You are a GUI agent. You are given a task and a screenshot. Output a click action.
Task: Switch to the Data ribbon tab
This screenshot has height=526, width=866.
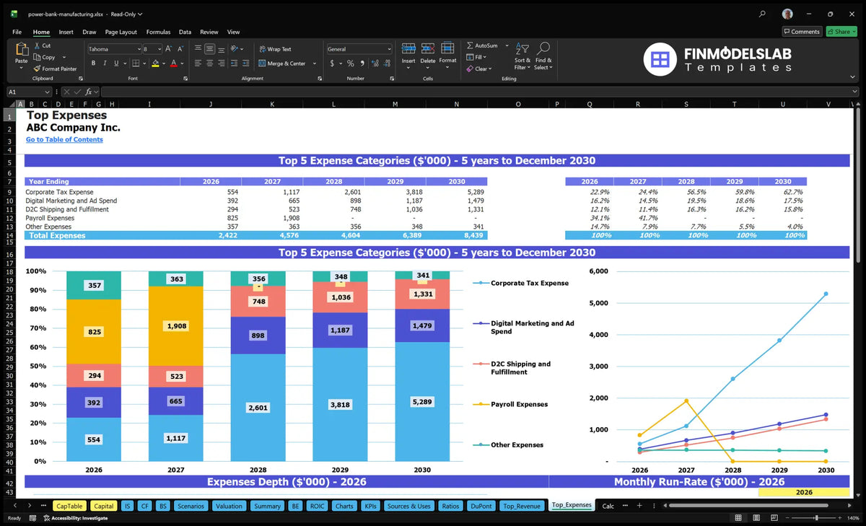pos(185,32)
